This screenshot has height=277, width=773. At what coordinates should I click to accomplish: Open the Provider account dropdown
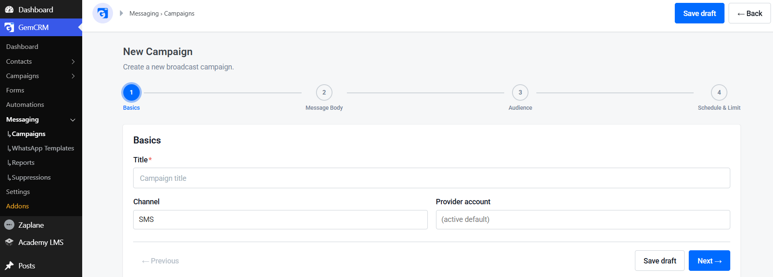[x=583, y=219]
